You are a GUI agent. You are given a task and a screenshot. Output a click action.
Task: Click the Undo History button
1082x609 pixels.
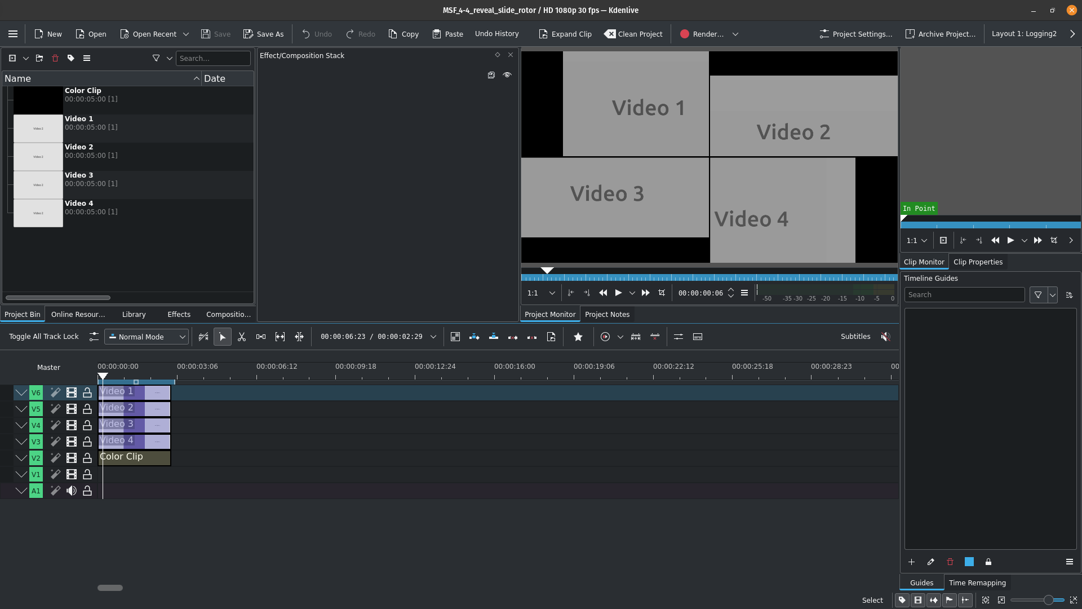[496, 34]
